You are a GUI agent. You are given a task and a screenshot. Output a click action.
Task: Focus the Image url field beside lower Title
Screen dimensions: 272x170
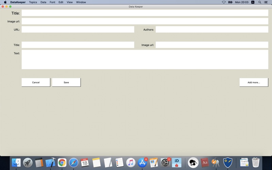coord(212,45)
